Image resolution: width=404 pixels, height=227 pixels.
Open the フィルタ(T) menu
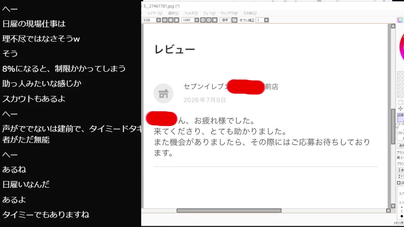(191, 13)
